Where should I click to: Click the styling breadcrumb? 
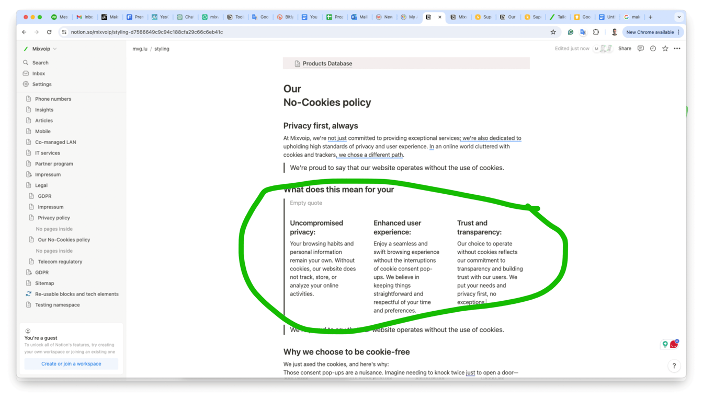pyautogui.click(x=162, y=49)
